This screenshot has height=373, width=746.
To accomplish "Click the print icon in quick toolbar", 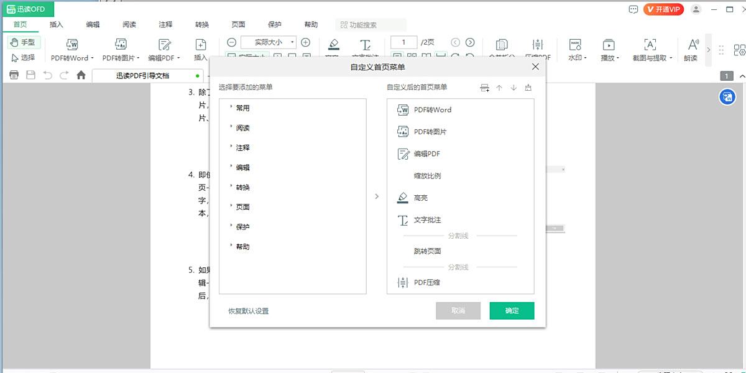I will [x=14, y=75].
